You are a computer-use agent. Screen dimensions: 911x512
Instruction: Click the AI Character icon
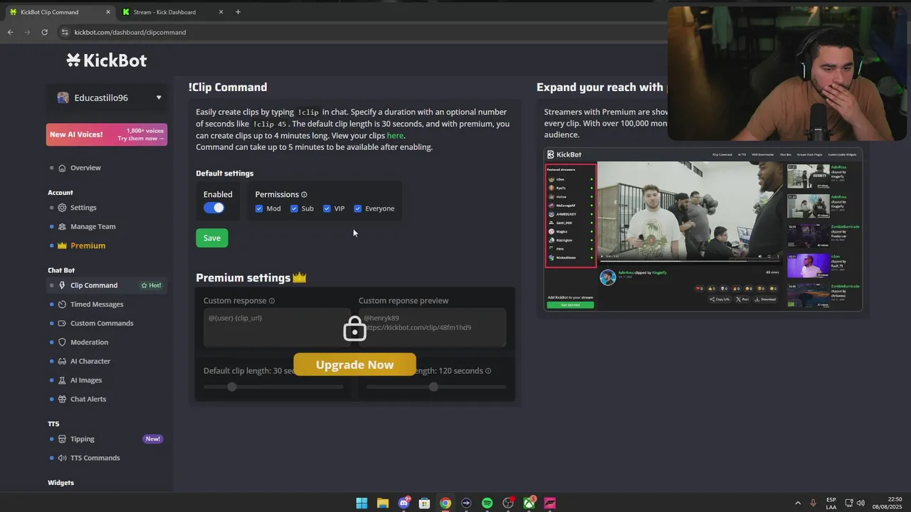(x=62, y=361)
